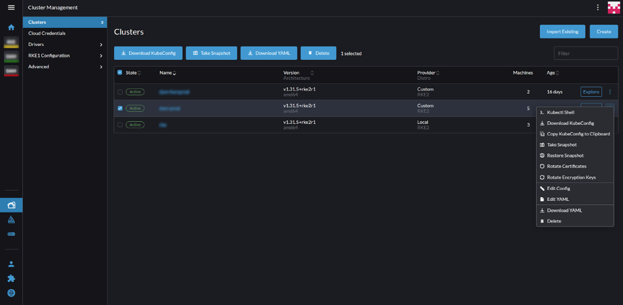Toggle the select-all checkbox in table header
The image size is (623, 305).
pyautogui.click(x=120, y=72)
